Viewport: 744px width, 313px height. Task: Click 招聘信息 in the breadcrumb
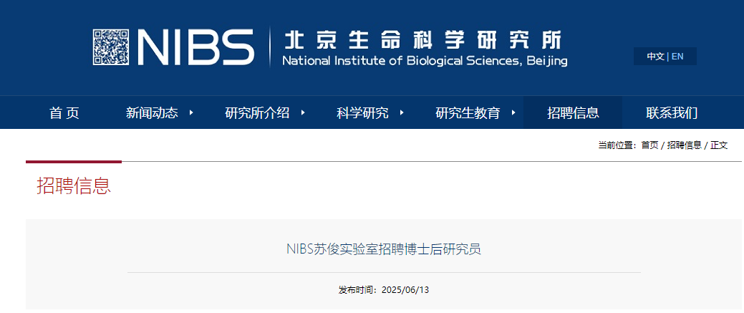pos(685,145)
